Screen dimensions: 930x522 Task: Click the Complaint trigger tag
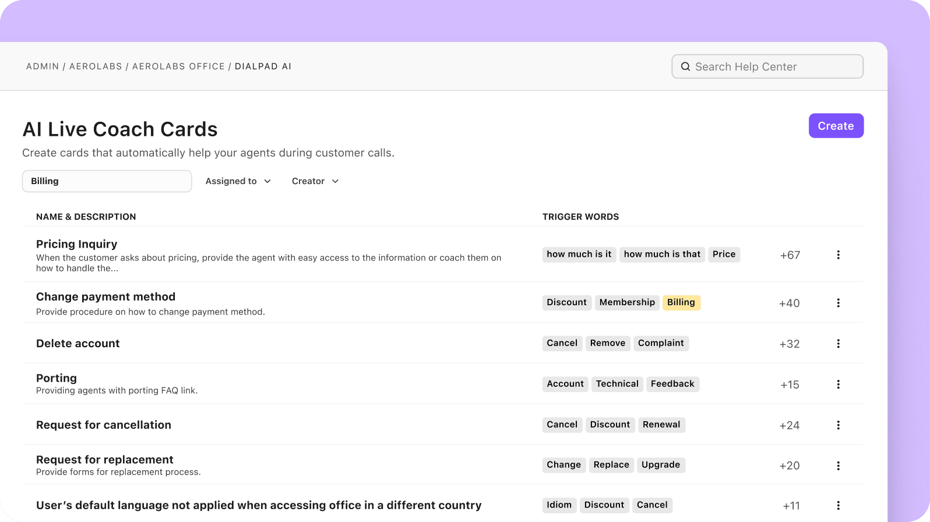point(661,343)
